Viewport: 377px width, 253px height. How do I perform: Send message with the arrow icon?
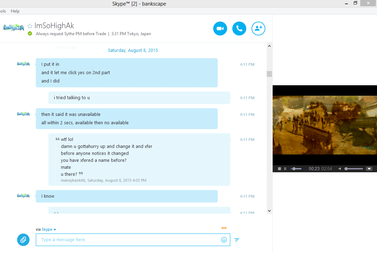[237, 240]
